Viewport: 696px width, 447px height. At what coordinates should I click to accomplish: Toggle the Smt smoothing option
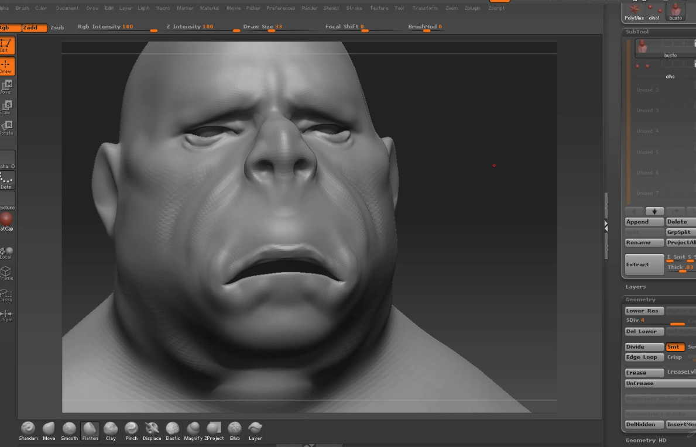(675, 347)
